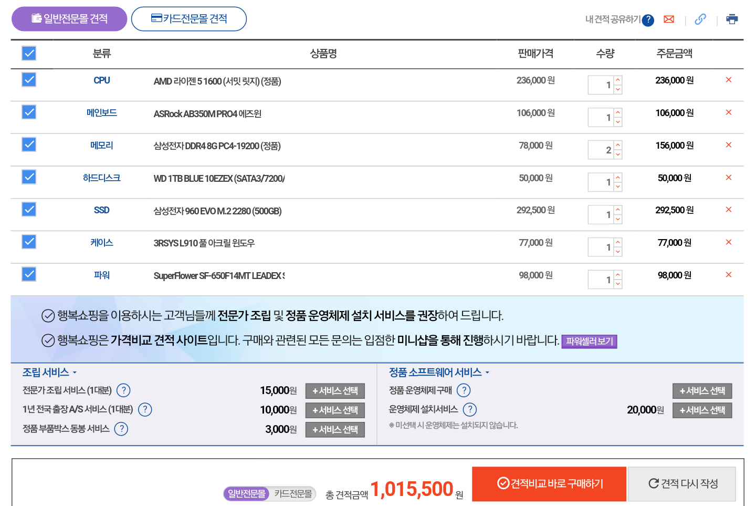Uncheck the 파워 row checkbox

click(x=29, y=274)
